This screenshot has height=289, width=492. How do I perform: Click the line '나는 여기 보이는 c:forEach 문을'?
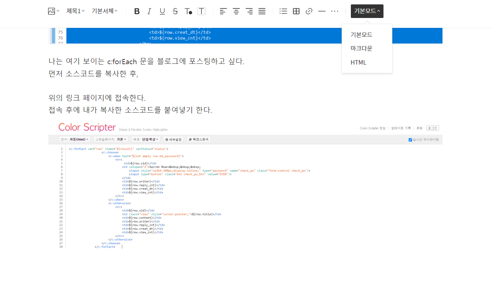click(x=146, y=61)
